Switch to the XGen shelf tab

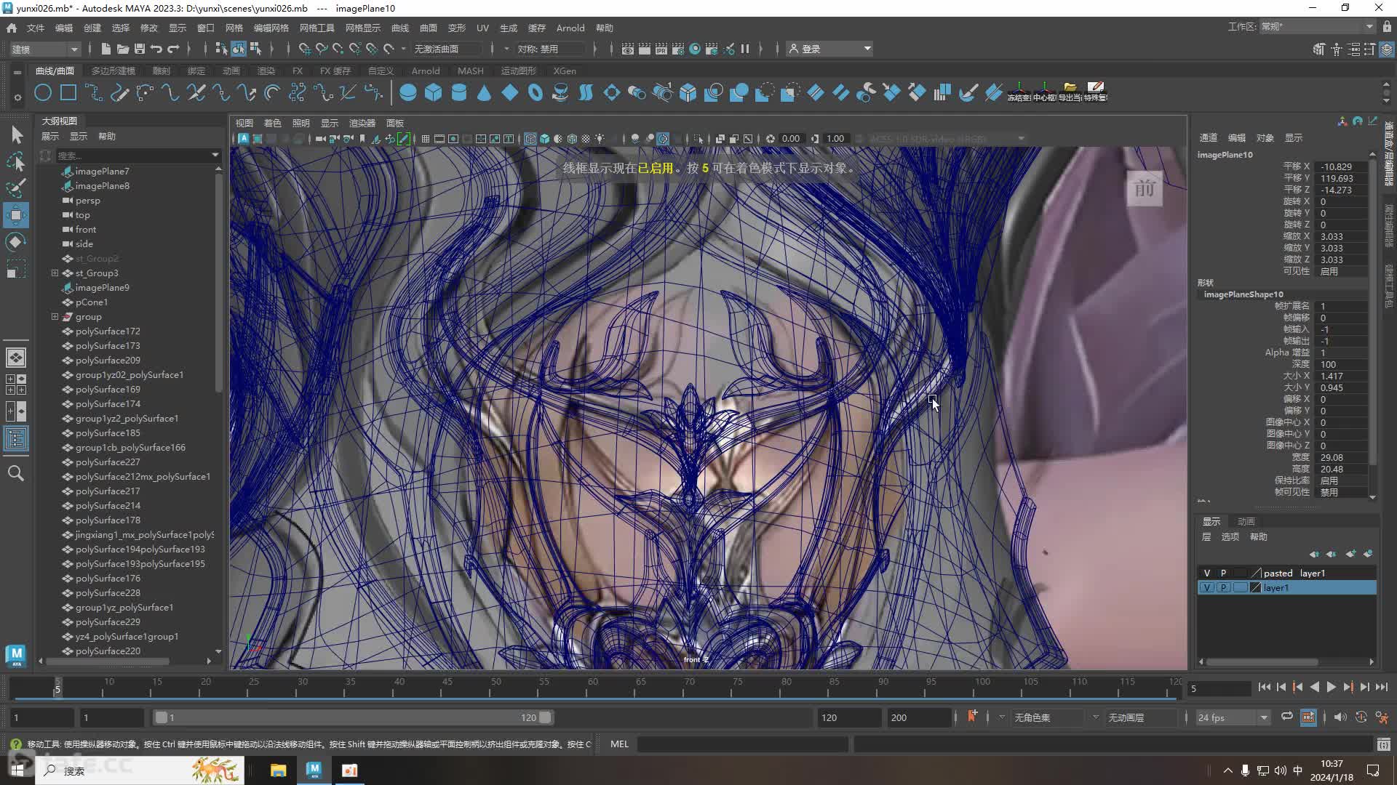(x=565, y=71)
